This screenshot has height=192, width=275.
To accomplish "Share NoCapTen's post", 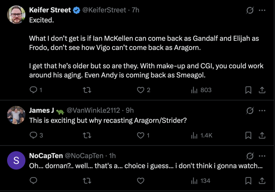I will 262,181.
